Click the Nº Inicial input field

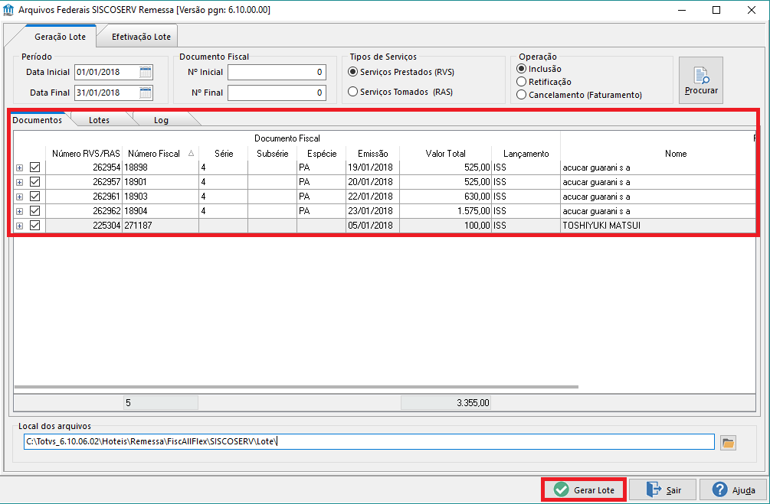coord(277,72)
